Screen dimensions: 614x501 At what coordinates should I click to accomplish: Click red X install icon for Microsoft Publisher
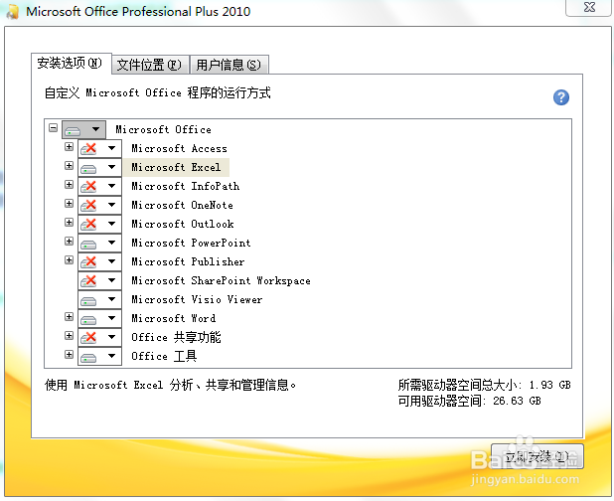click(x=88, y=262)
